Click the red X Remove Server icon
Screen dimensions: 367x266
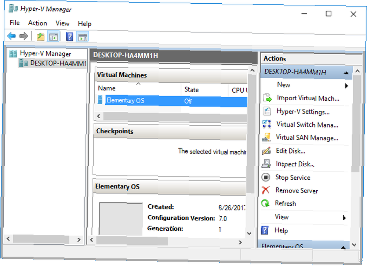[265, 190]
